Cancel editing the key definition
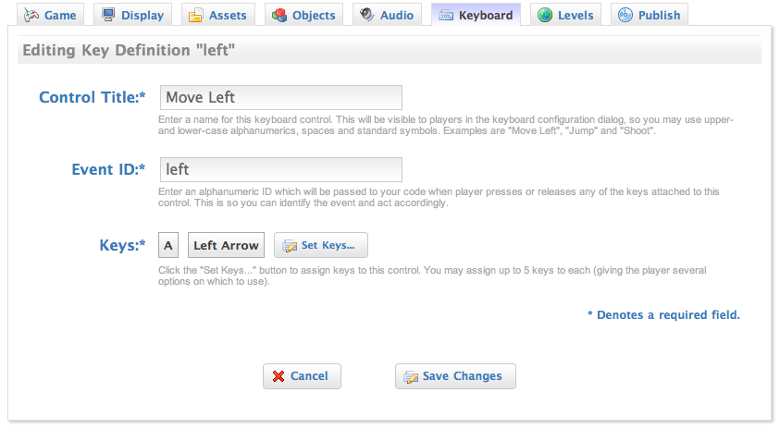This screenshot has width=780, height=429. point(302,376)
